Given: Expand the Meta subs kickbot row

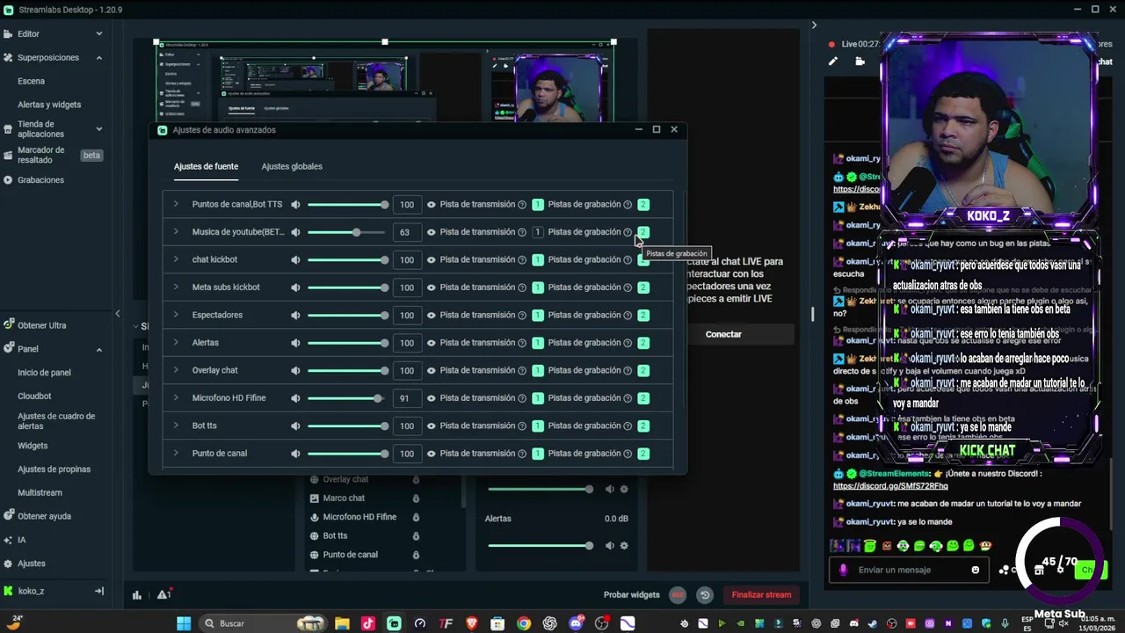Looking at the screenshot, I should tap(176, 287).
